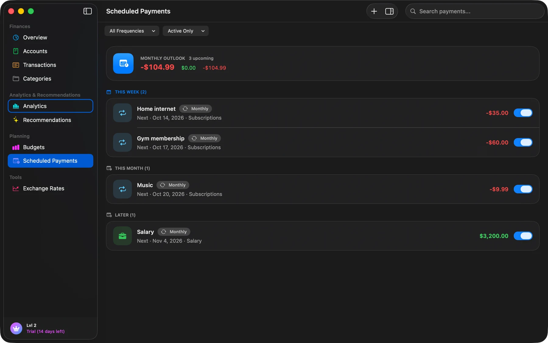Click the Recommendations sparkle icon
Screen dimensions: 548x343
(16, 120)
